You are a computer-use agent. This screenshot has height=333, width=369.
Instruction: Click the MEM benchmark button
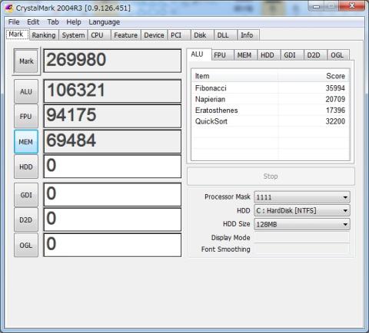tap(26, 141)
